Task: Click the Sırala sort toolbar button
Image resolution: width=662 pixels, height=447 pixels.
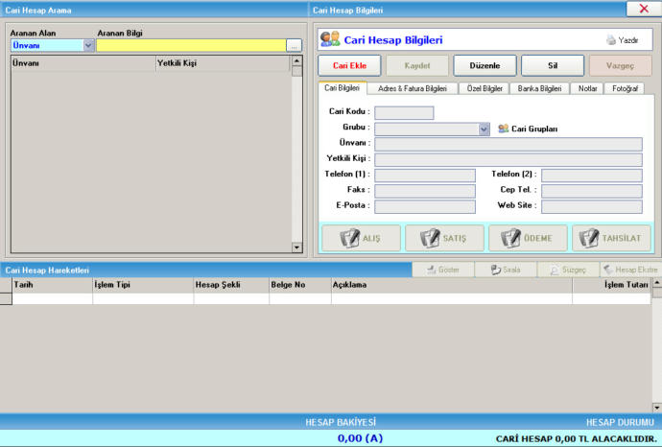Action: (506, 270)
